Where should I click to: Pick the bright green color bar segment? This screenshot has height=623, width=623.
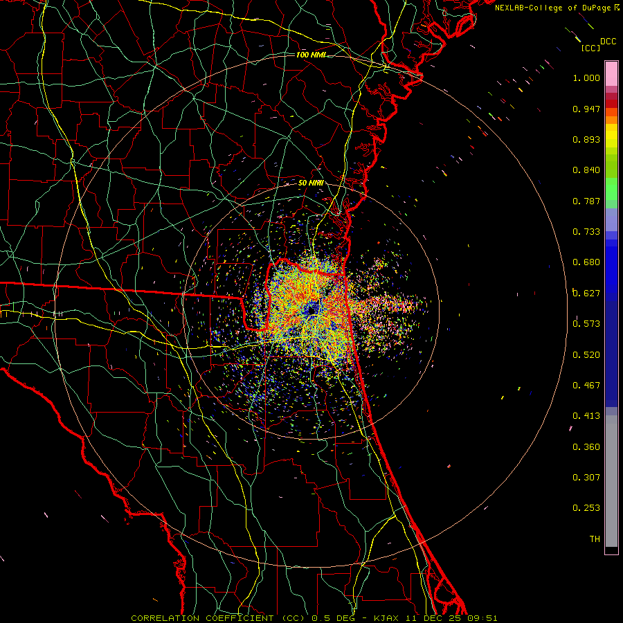(x=611, y=189)
